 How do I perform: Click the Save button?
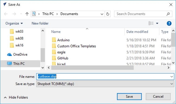pos(129,96)
